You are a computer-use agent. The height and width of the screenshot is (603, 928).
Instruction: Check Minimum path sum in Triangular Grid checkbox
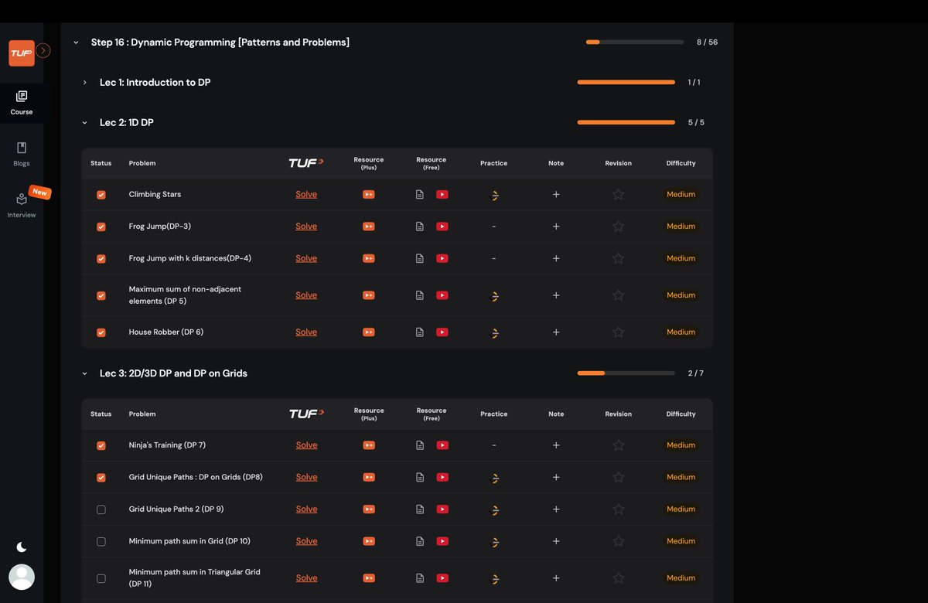coord(101,578)
